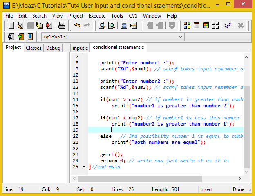
Task: Open the Execute menu
Action: tap(97, 16)
